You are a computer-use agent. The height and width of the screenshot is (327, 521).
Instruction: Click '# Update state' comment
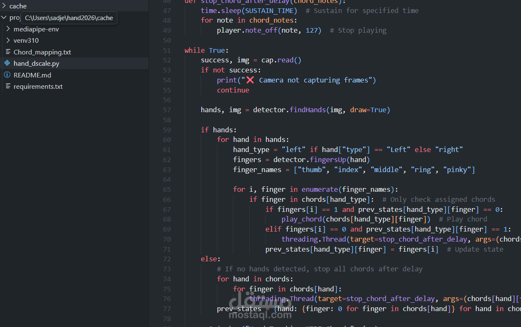pos(475,250)
